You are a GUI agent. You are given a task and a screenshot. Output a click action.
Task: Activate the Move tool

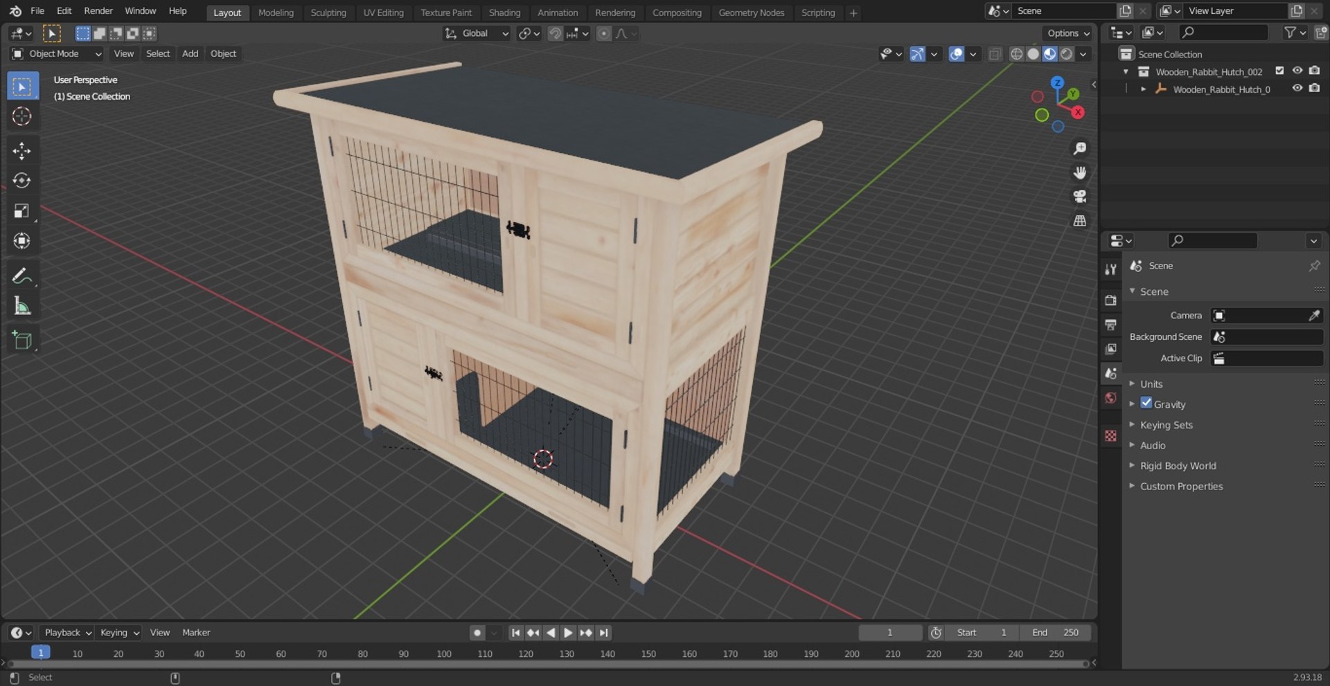[x=21, y=151]
